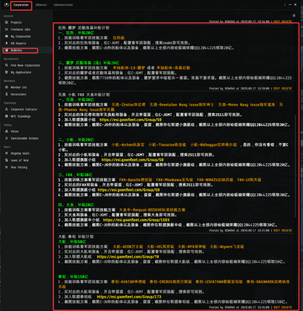Open 大鱼伞-Rorqual-BEEHIVE skill plan link
Image resolution: width=303 pixels, height=311 pixels.
pyautogui.click(x=152, y=210)
